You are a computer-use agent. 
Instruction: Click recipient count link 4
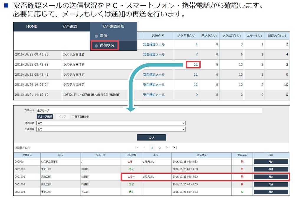pos(196,44)
